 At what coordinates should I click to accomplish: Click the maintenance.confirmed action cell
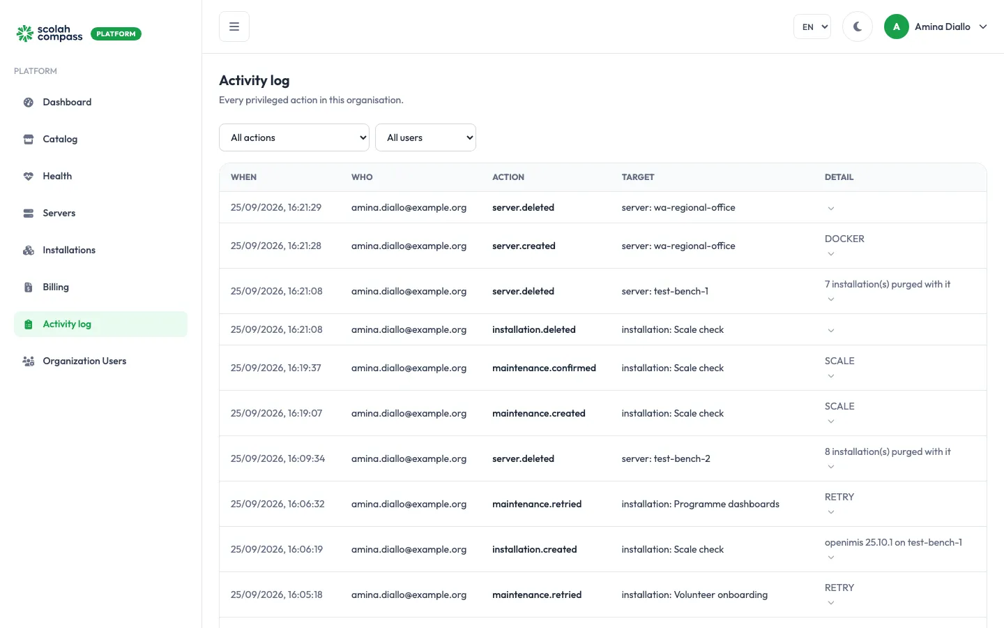[544, 368]
